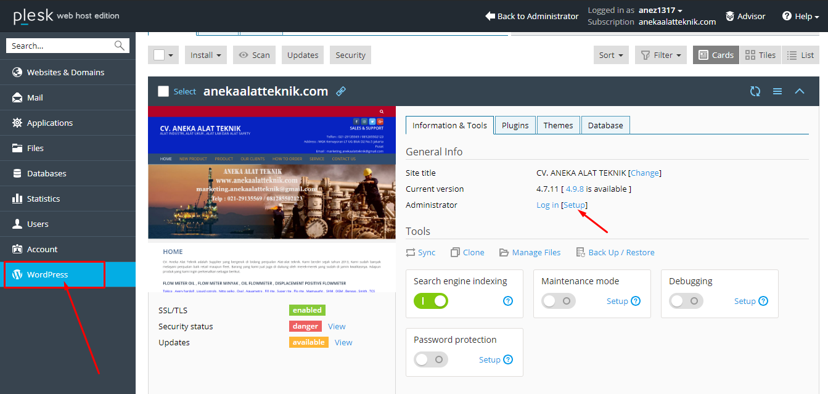Image resolution: width=828 pixels, height=394 pixels.
Task: Click Change link for site title
Action: pos(645,173)
